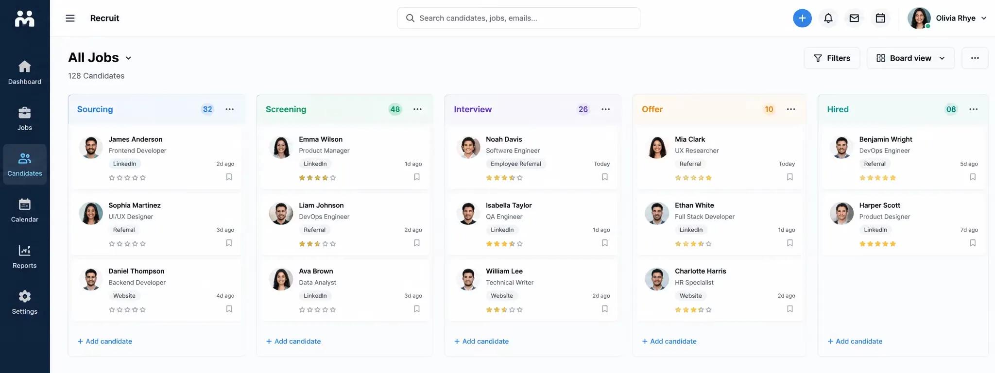Open Screening column options menu
This screenshot has width=995, height=373.
pos(417,109)
